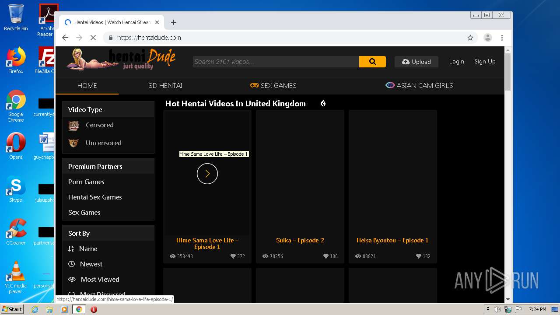This screenshot has width=560, height=315.
Task: Open VLC media player desktop shortcut
Action: (16, 277)
